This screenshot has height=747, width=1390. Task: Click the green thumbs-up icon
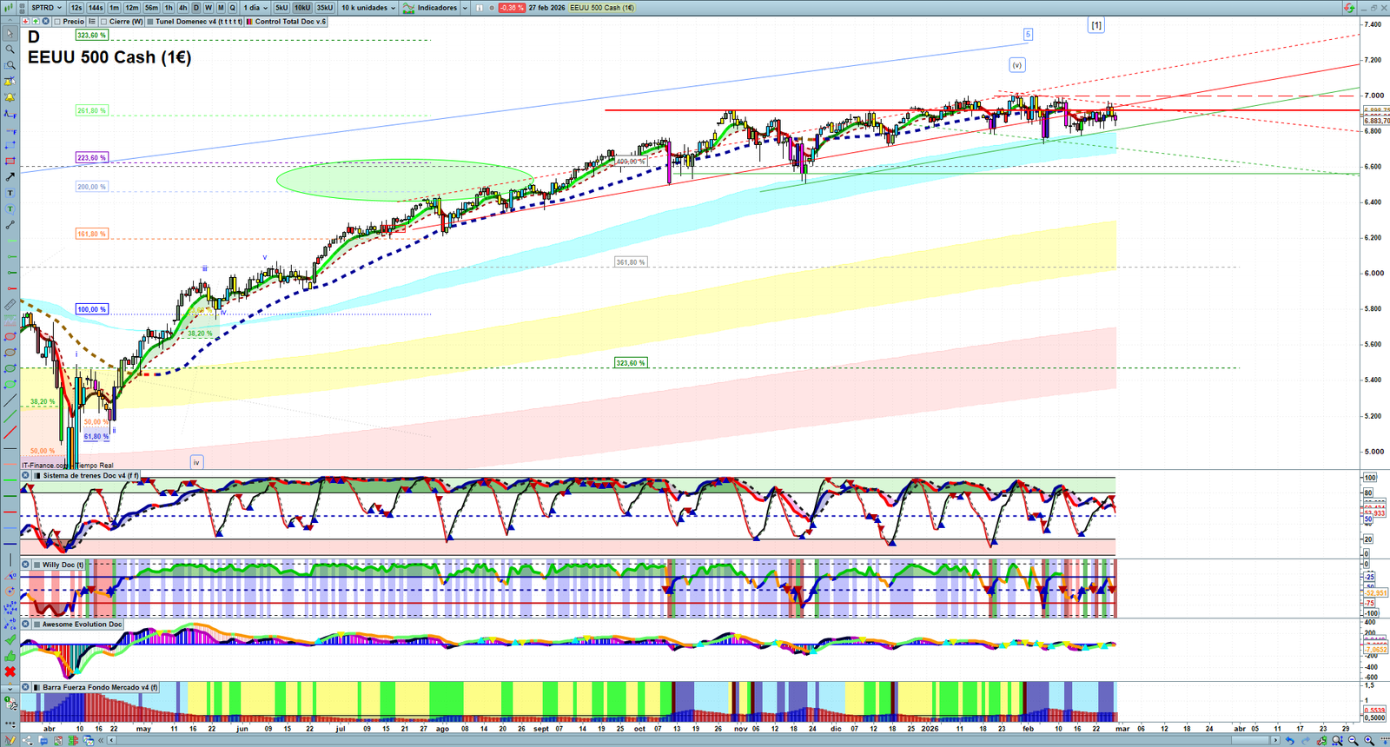[10, 656]
